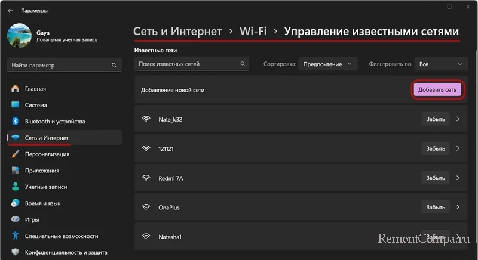Click the Wi-Fi breadcrumb link

pos(253,31)
